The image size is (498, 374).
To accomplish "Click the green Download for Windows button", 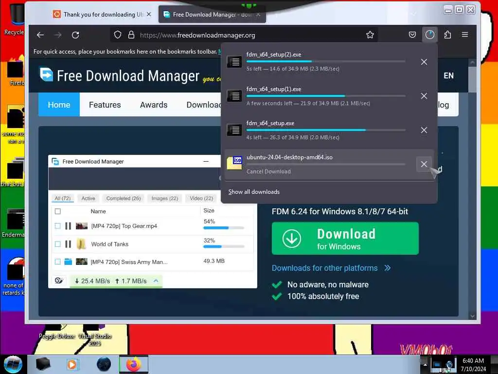I will [x=345, y=239].
